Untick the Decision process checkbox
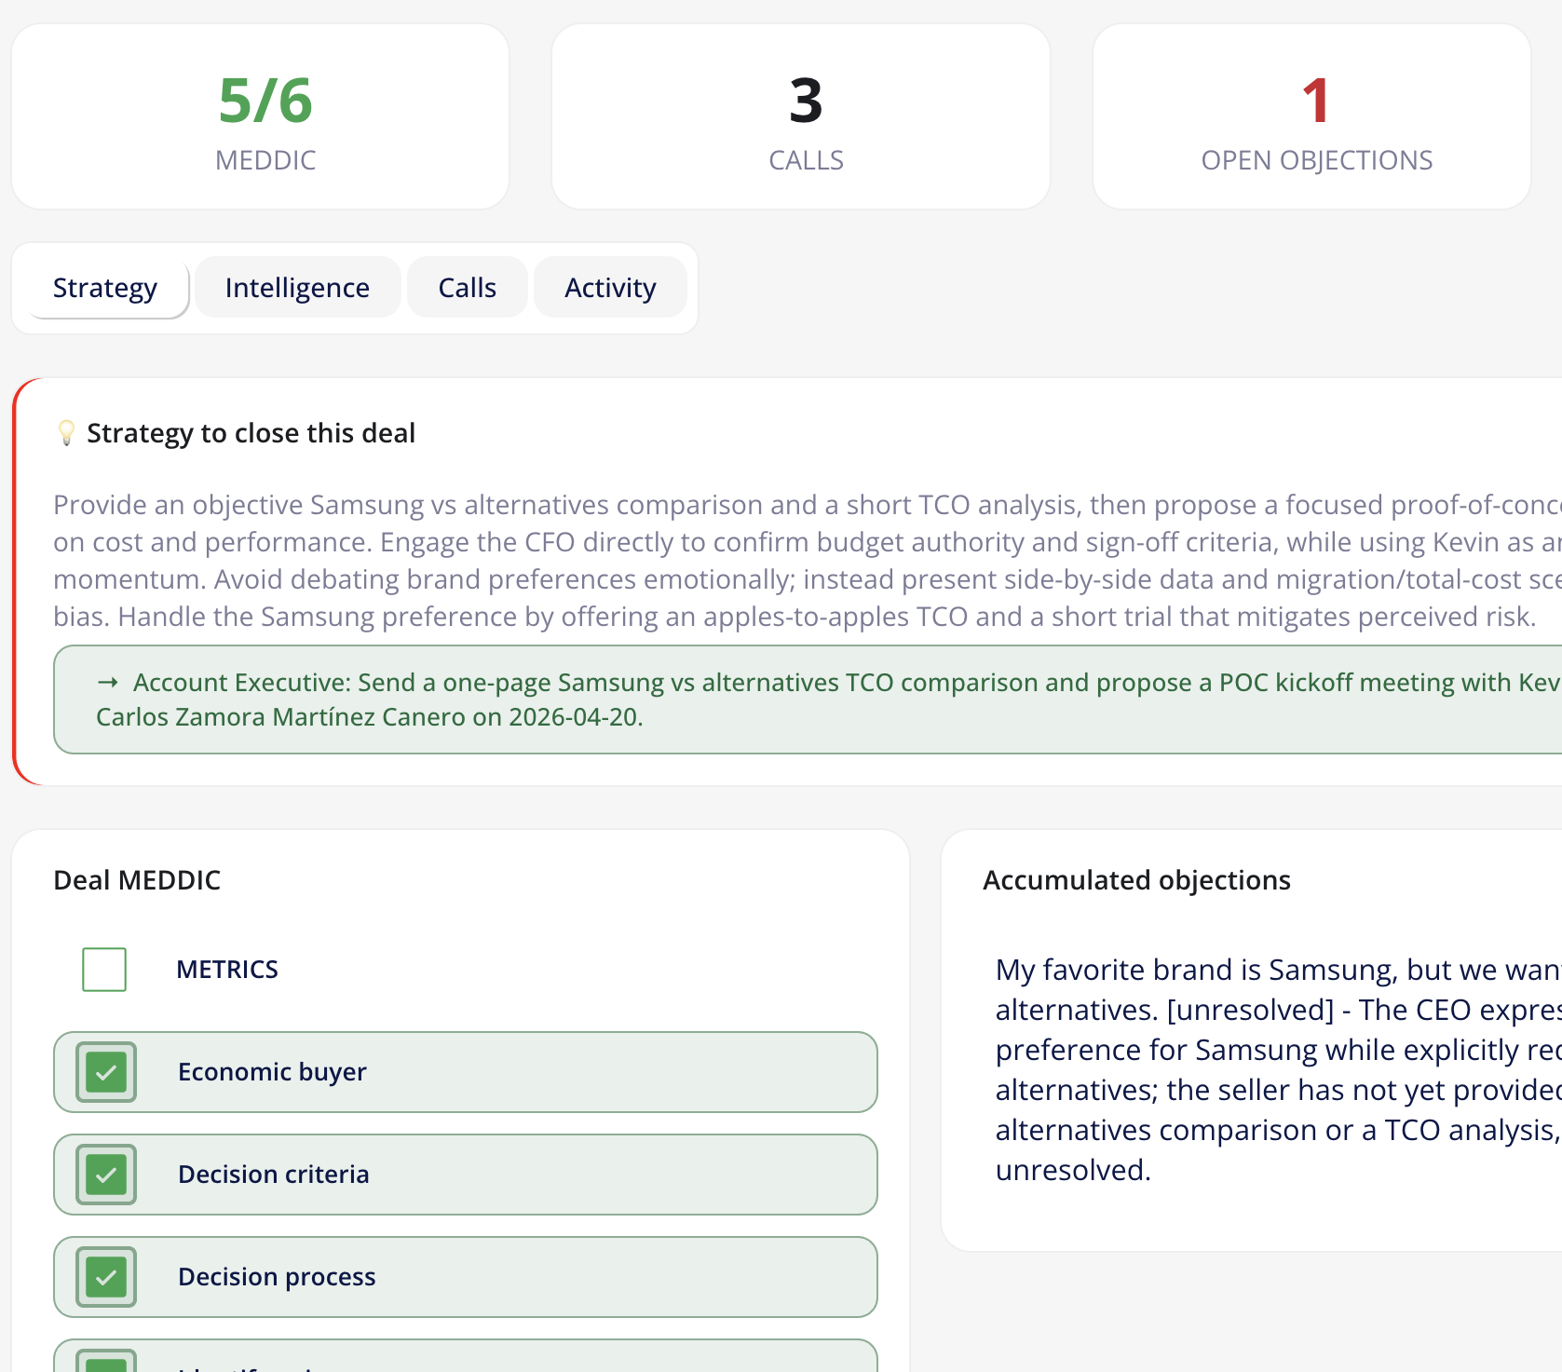Image resolution: width=1562 pixels, height=1372 pixels. pos(106,1277)
